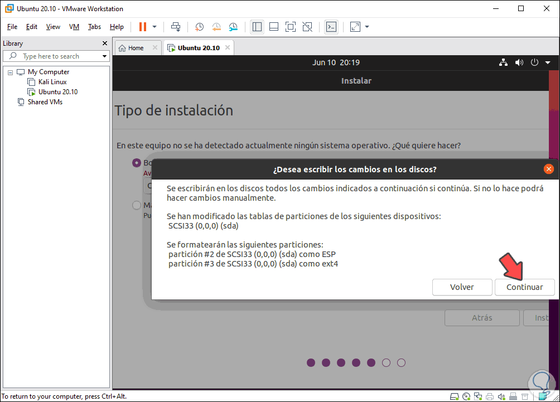Toggle the console view icon
This screenshot has width=560, height=402.
331,27
